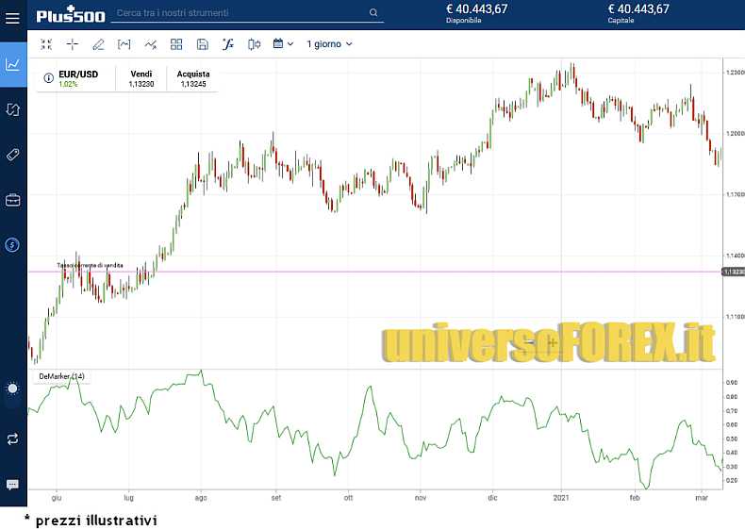
Task: Open the chat support icon
Action: point(13,485)
